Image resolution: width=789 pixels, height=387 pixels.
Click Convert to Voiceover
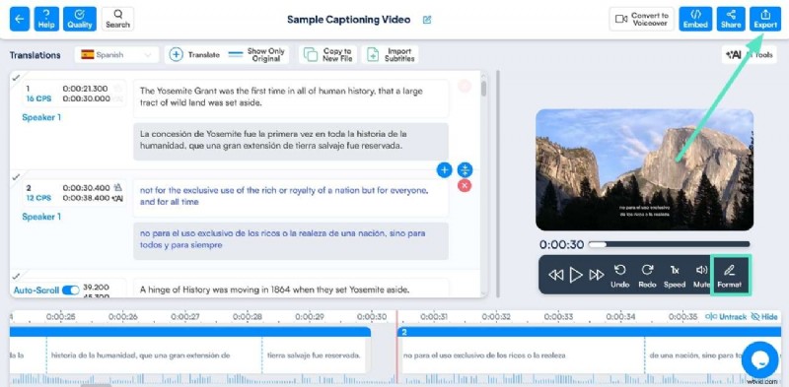click(641, 19)
